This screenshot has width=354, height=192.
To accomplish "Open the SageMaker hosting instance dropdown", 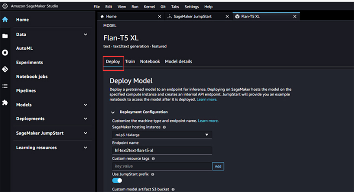I will tap(162, 135).
